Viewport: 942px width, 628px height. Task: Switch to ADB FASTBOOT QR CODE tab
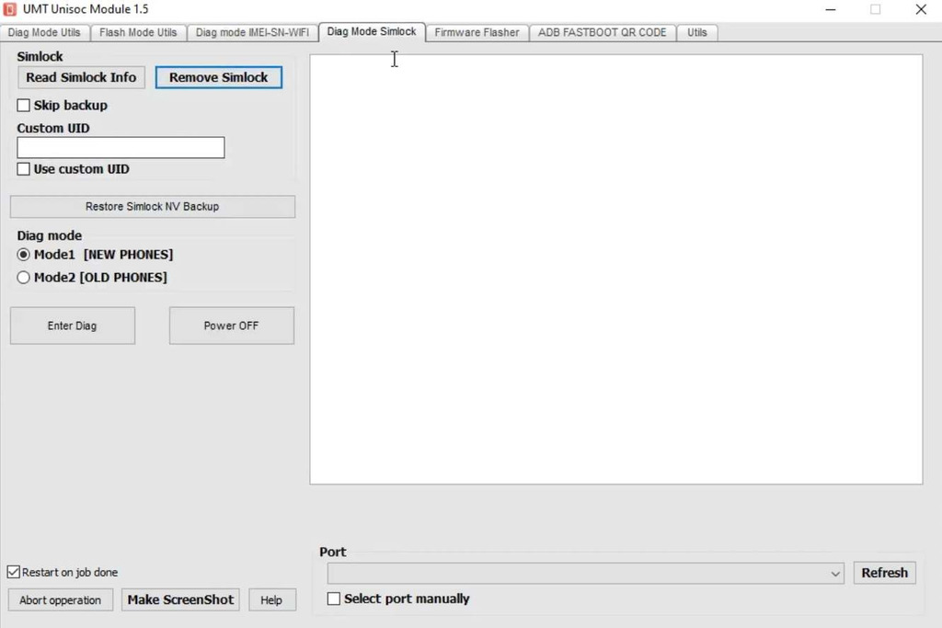click(602, 32)
